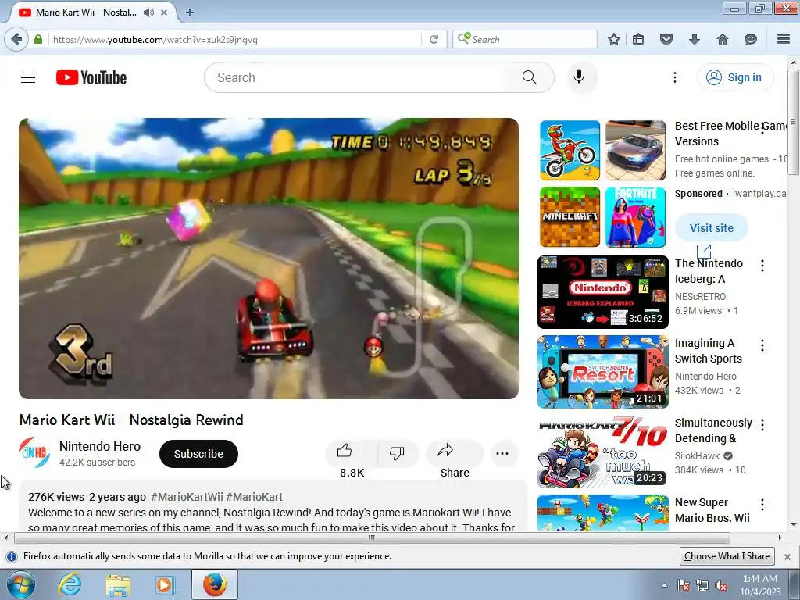This screenshot has height=600, width=800.
Task: Open more actions ellipsis under the video
Action: pyautogui.click(x=502, y=454)
